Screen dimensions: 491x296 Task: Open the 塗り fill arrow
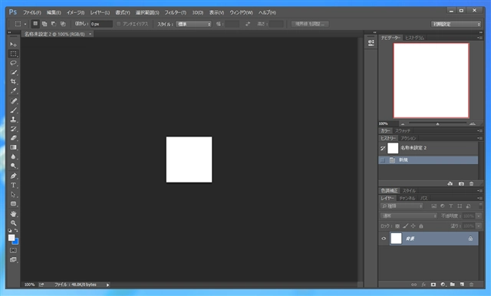click(x=479, y=226)
